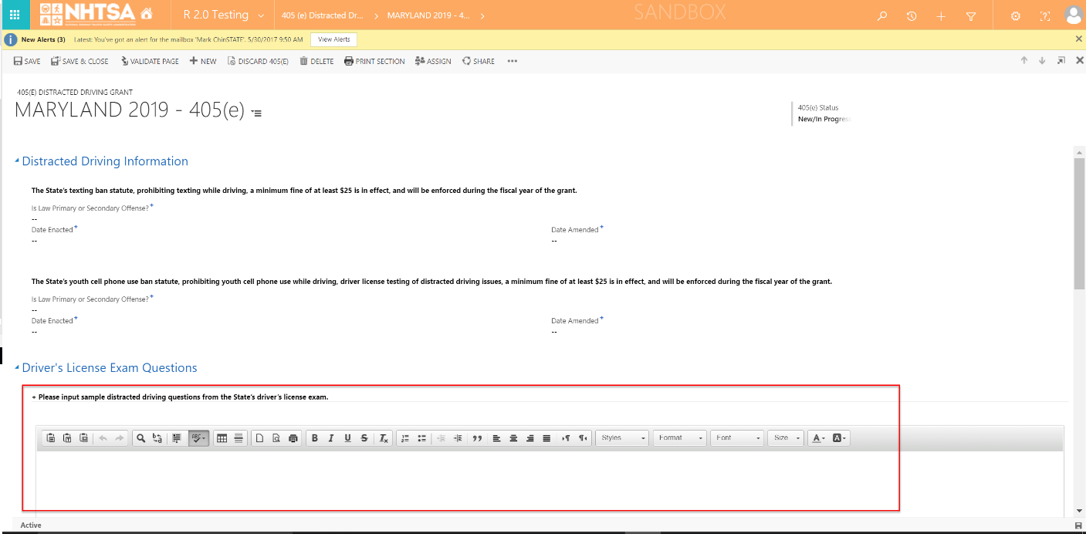Screen dimensions: 1086x534
Task: Insert horizontal line in editor
Action: point(239,438)
